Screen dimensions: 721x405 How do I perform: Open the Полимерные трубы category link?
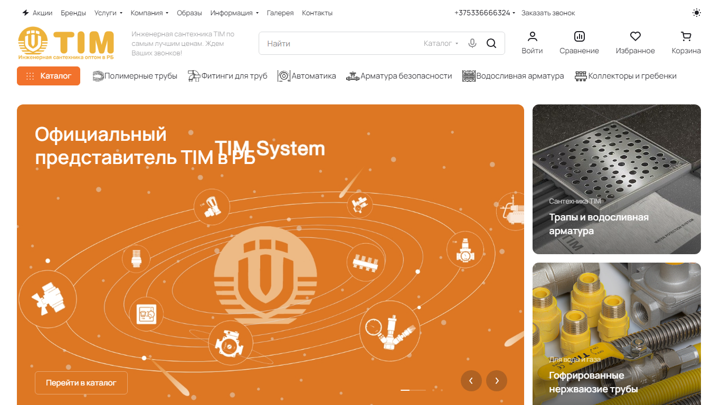point(141,76)
